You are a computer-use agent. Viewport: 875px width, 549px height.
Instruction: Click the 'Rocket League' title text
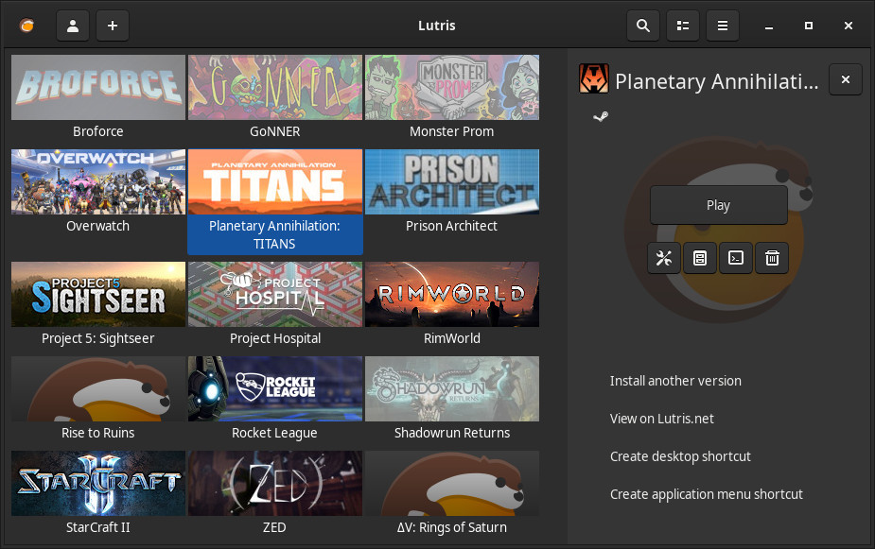[x=274, y=433]
